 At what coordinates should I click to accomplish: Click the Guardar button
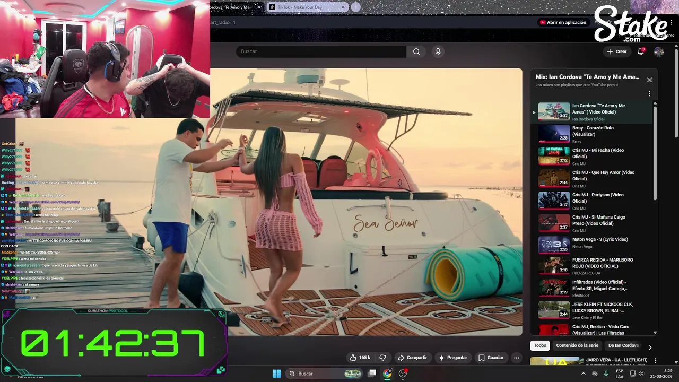click(x=491, y=358)
